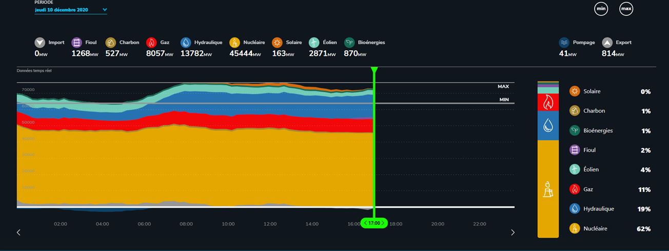
Task: Click the yellow nuclear segment in stacked bar
Action: point(548,190)
